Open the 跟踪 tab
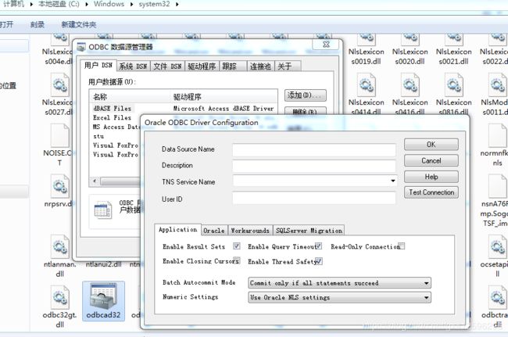This screenshot has width=508, height=337. click(233, 66)
